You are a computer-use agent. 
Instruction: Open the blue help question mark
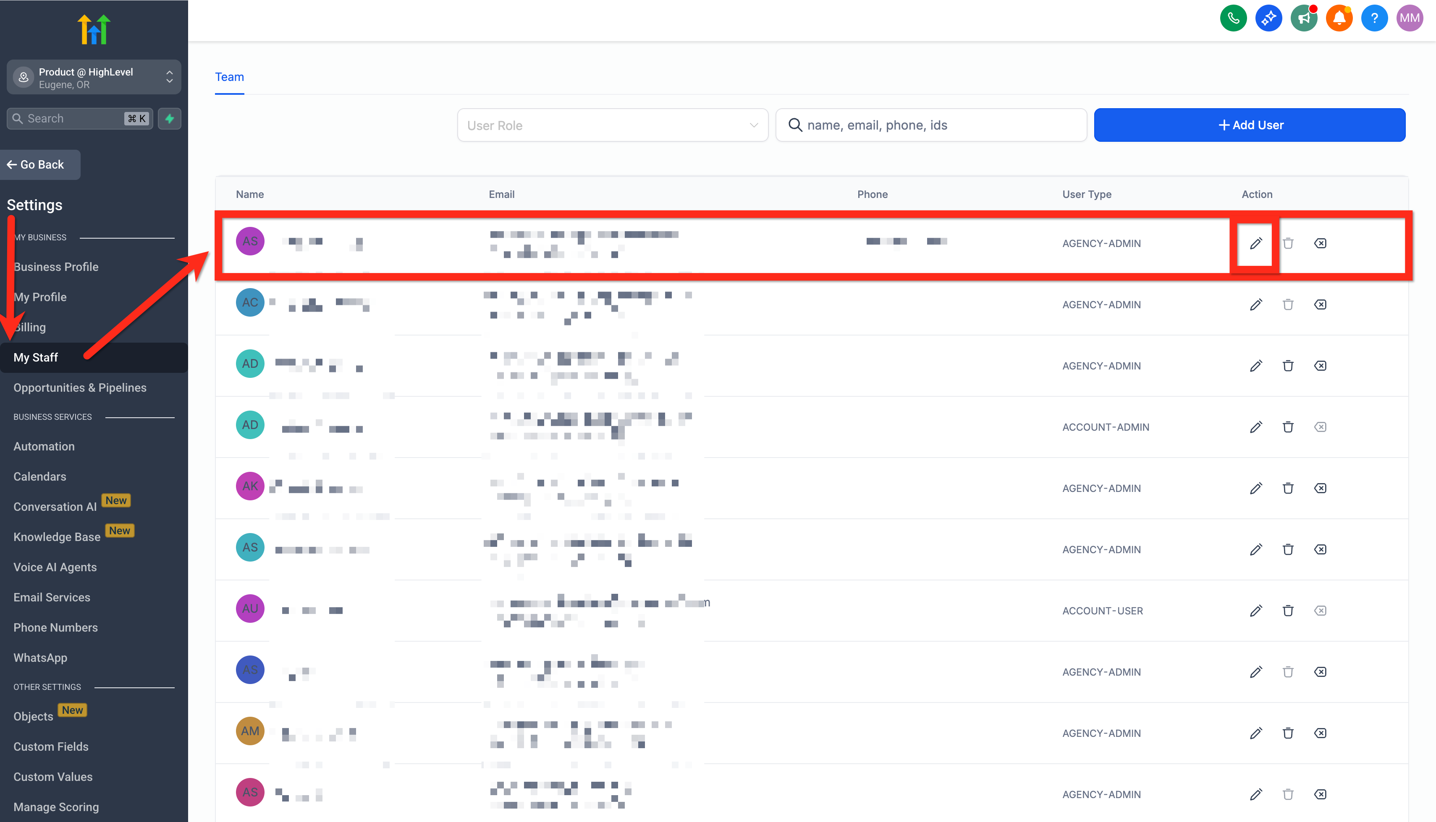pyautogui.click(x=1374, y=18)
